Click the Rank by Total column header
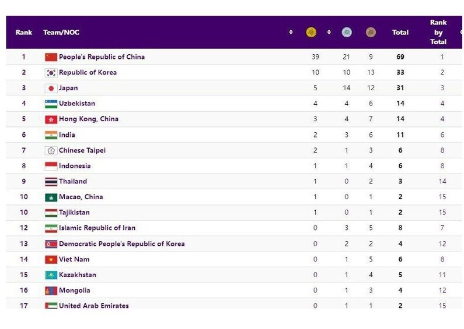This screenshot has width=464, height=329. 438,32
